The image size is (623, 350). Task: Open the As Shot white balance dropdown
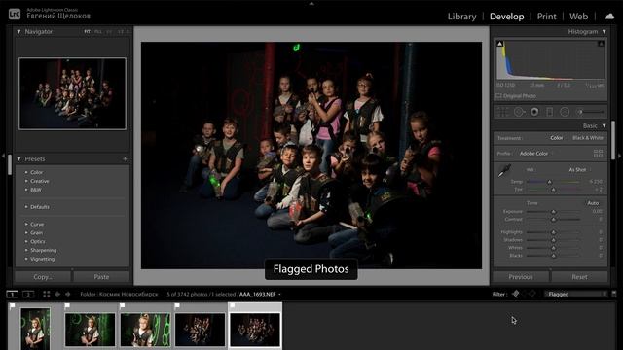pyautogui.click(x=580, y=170)
